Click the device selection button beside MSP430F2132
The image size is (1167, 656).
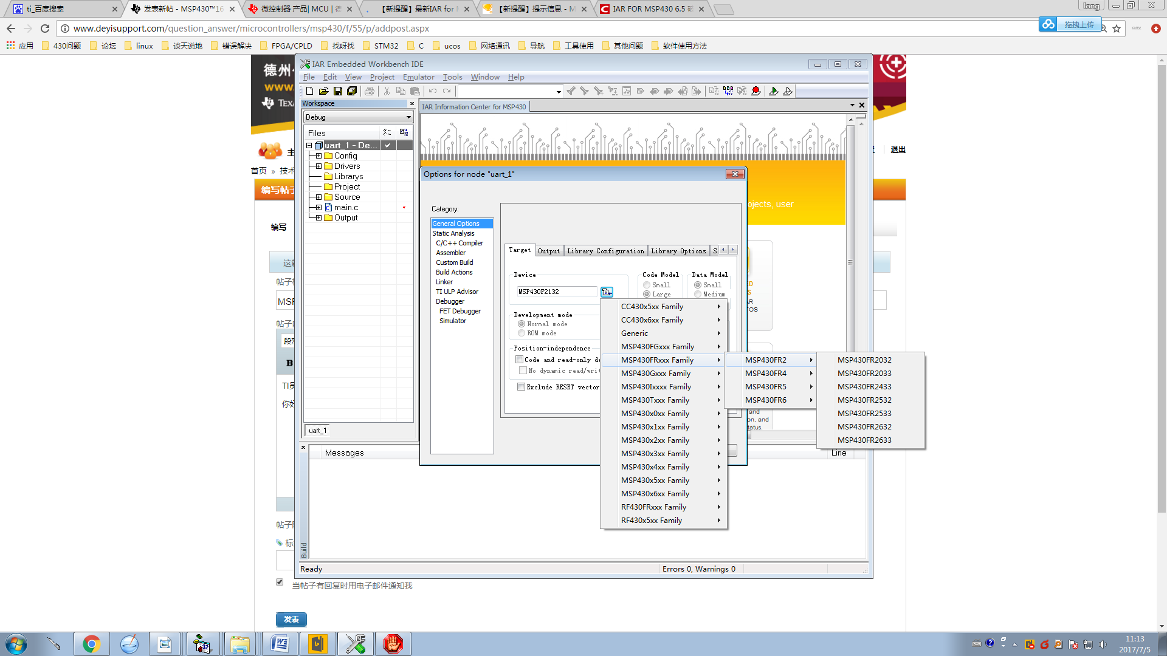tap(607, 292)
